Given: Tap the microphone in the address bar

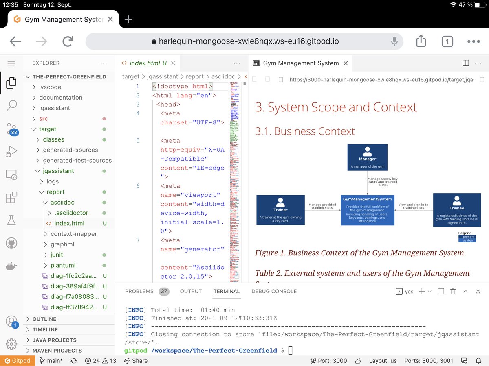Looking at the screenshot, I should point(394,41).
